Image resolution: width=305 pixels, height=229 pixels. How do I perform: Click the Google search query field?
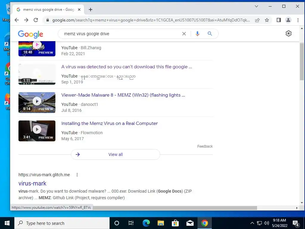(x=121, y=34)
